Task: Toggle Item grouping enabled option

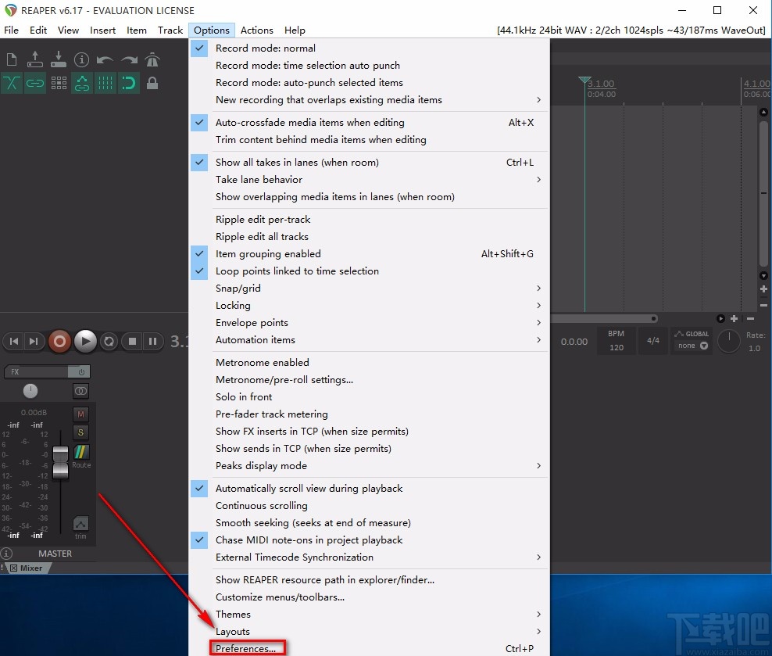Action: [370, 254]
